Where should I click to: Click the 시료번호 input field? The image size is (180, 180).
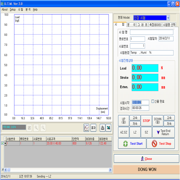click(x=137, y=46)
